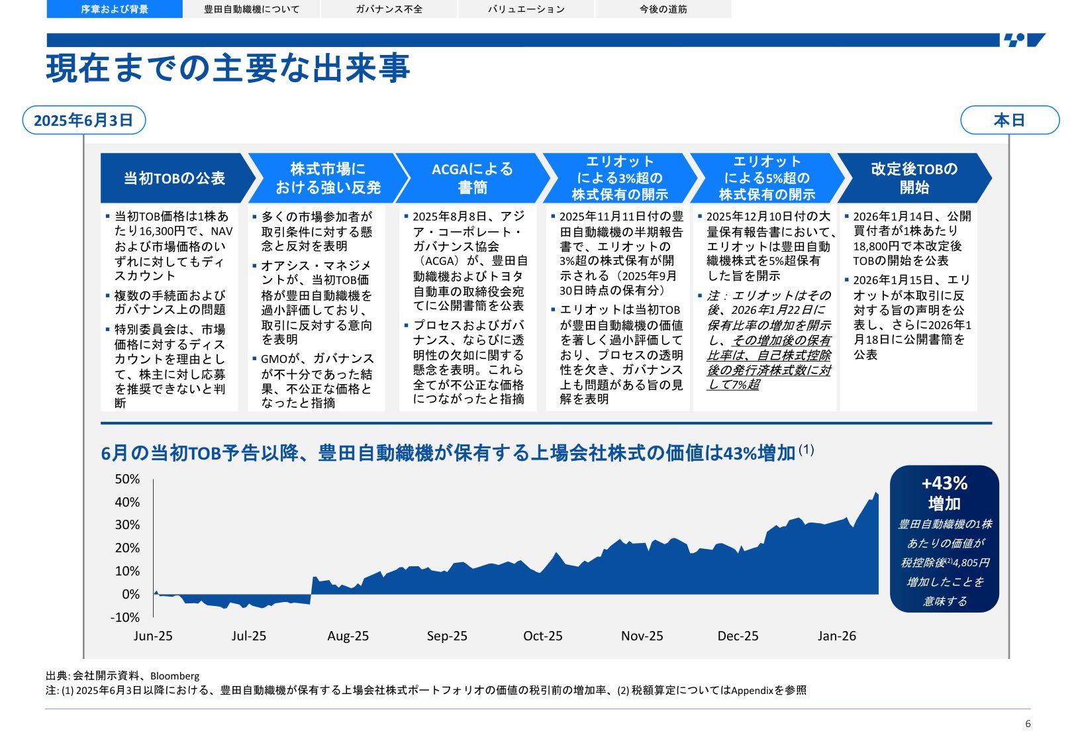Toggle the 本日 marker on the timeline

click(x=1009, y=121)
